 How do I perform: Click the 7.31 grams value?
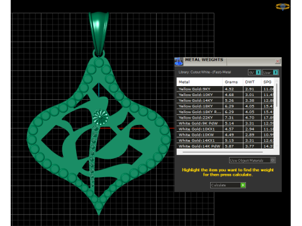tap(229, 117)
